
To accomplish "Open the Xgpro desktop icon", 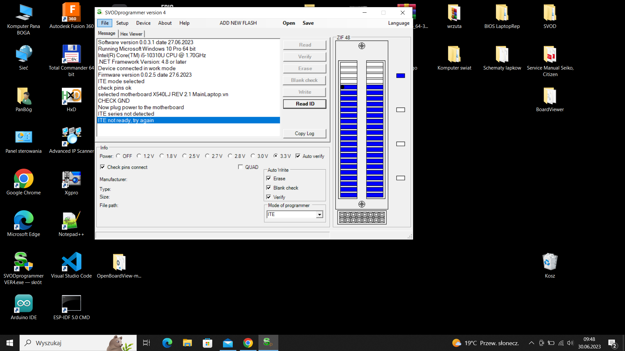I will 71,180.
